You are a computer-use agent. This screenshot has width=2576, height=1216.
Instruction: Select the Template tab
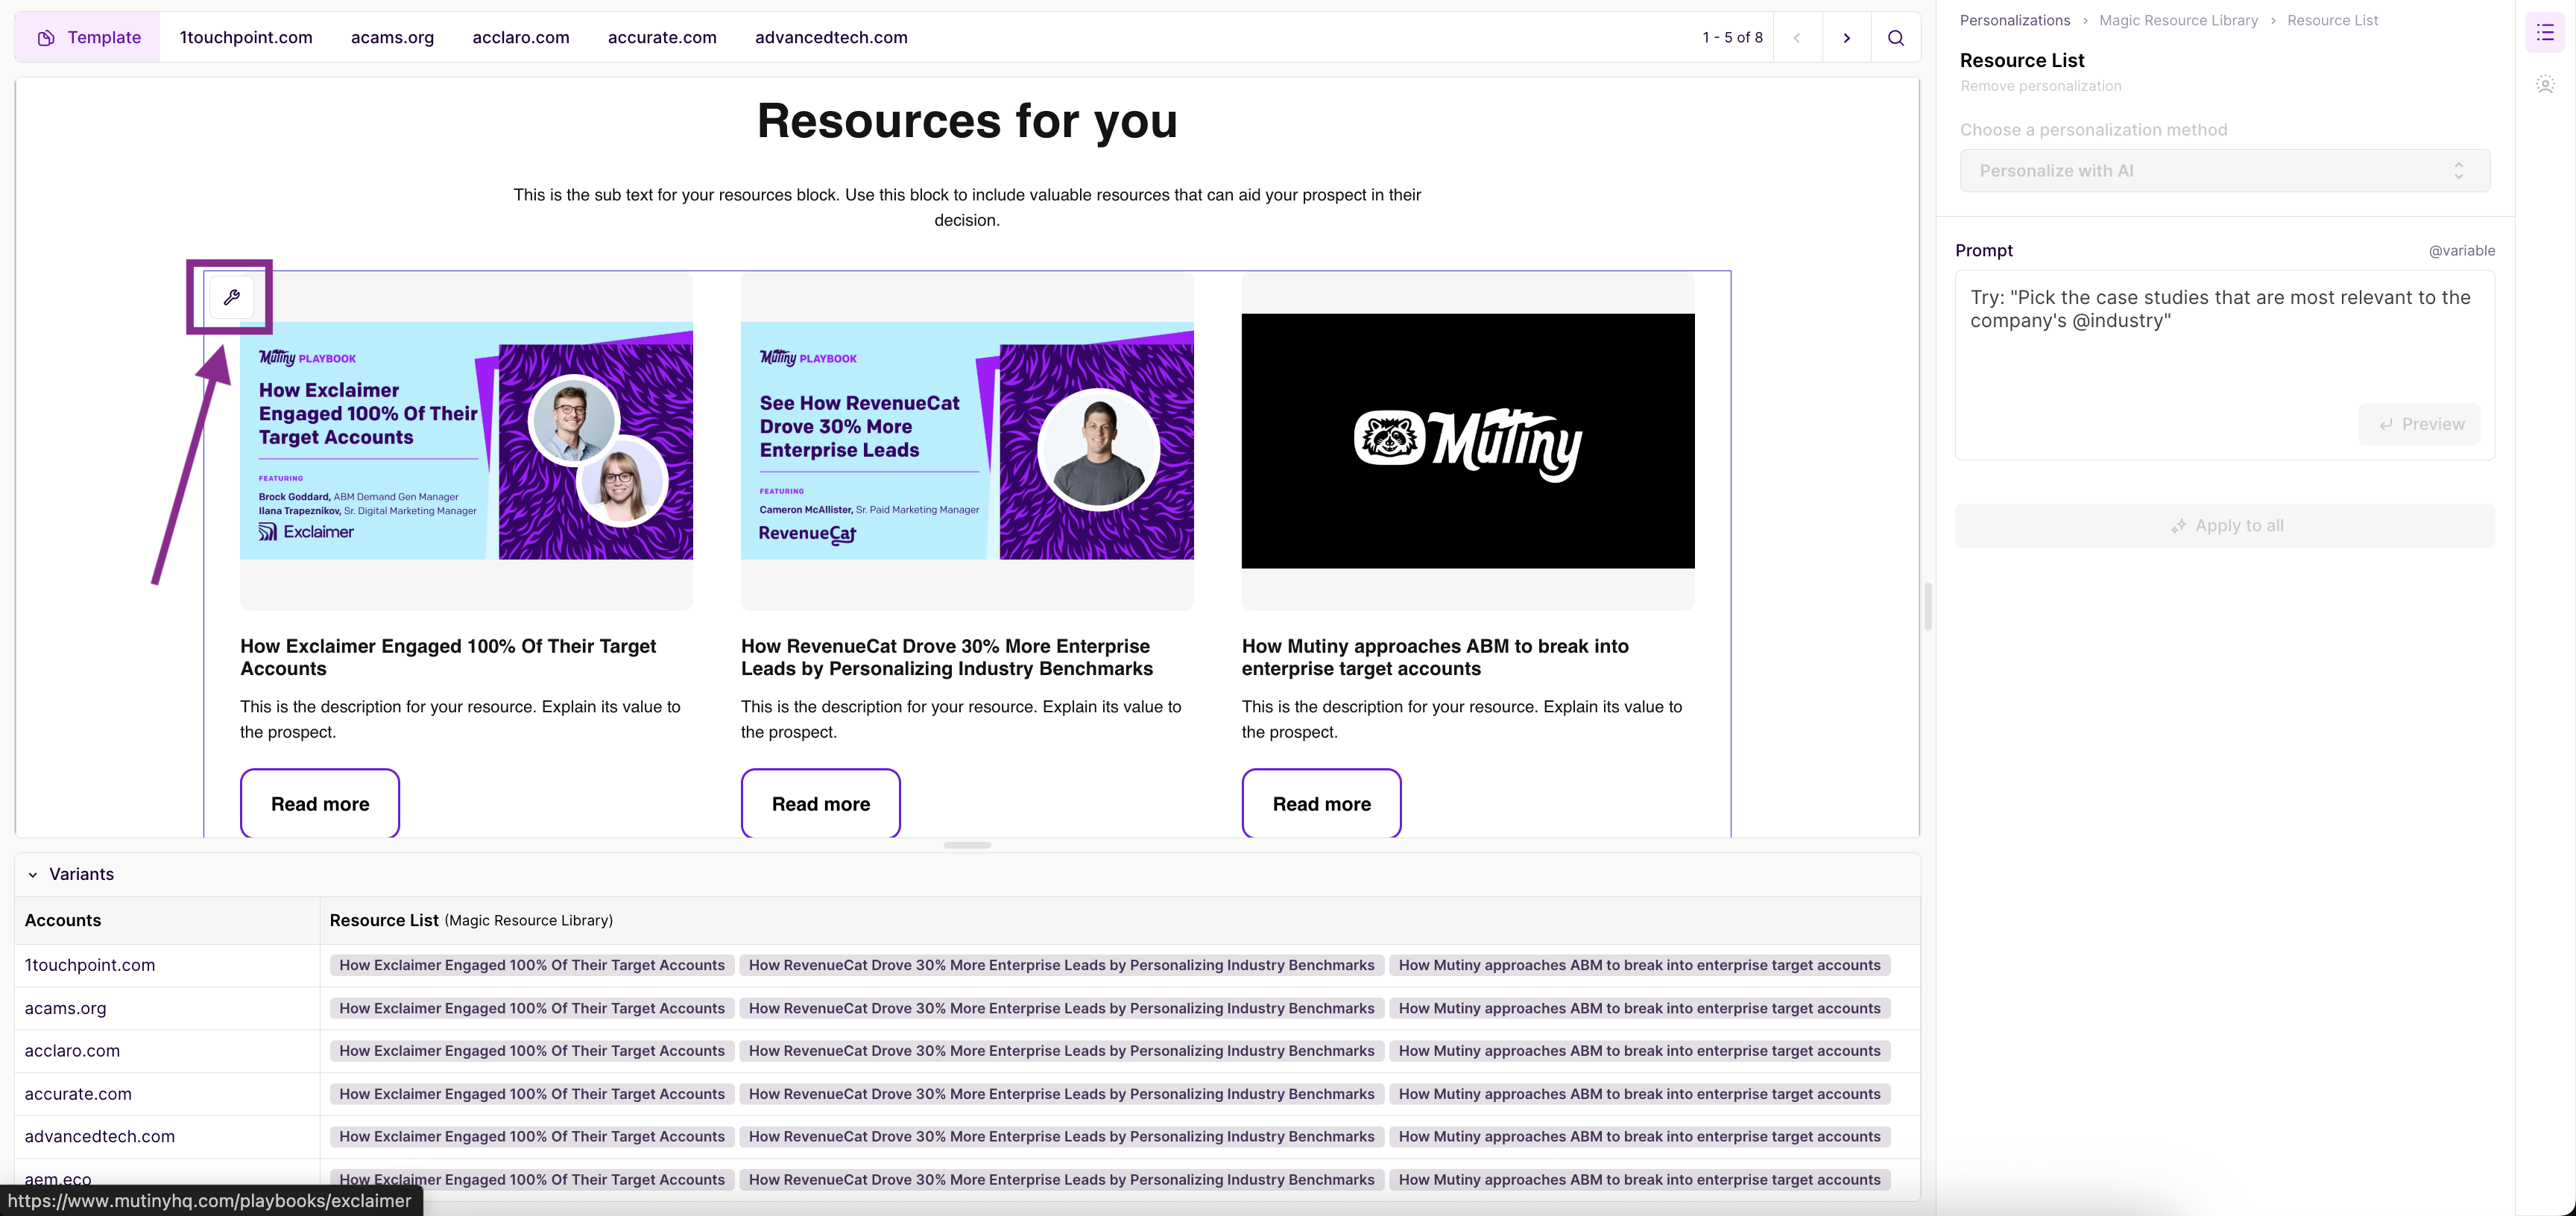(88, 38)
